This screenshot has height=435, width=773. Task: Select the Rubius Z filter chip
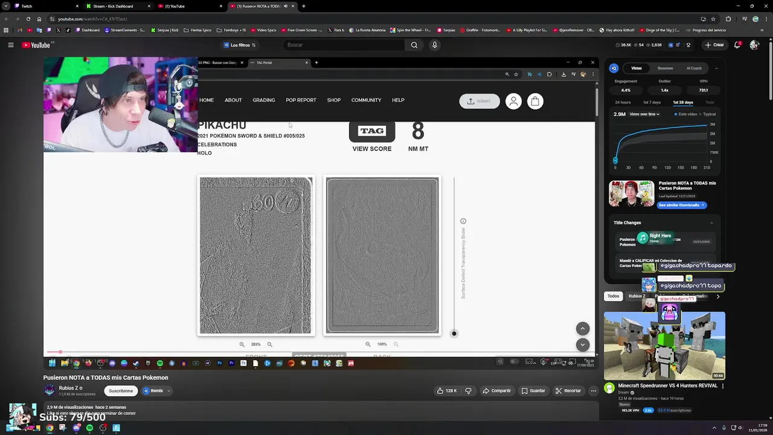point(636,296)
